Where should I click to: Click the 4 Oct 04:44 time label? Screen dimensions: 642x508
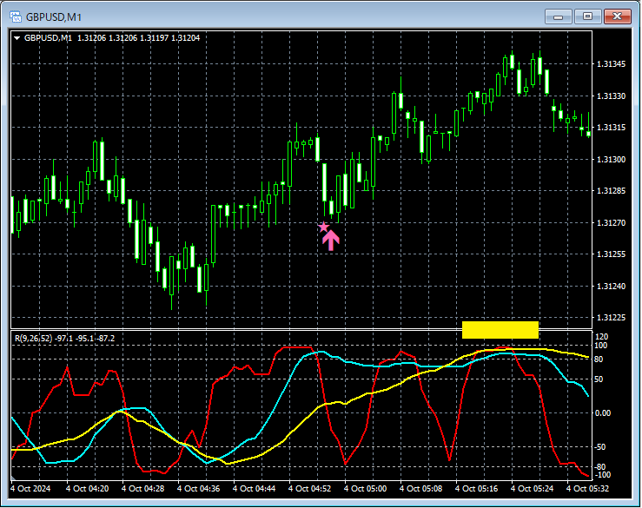tap(255, 489)
